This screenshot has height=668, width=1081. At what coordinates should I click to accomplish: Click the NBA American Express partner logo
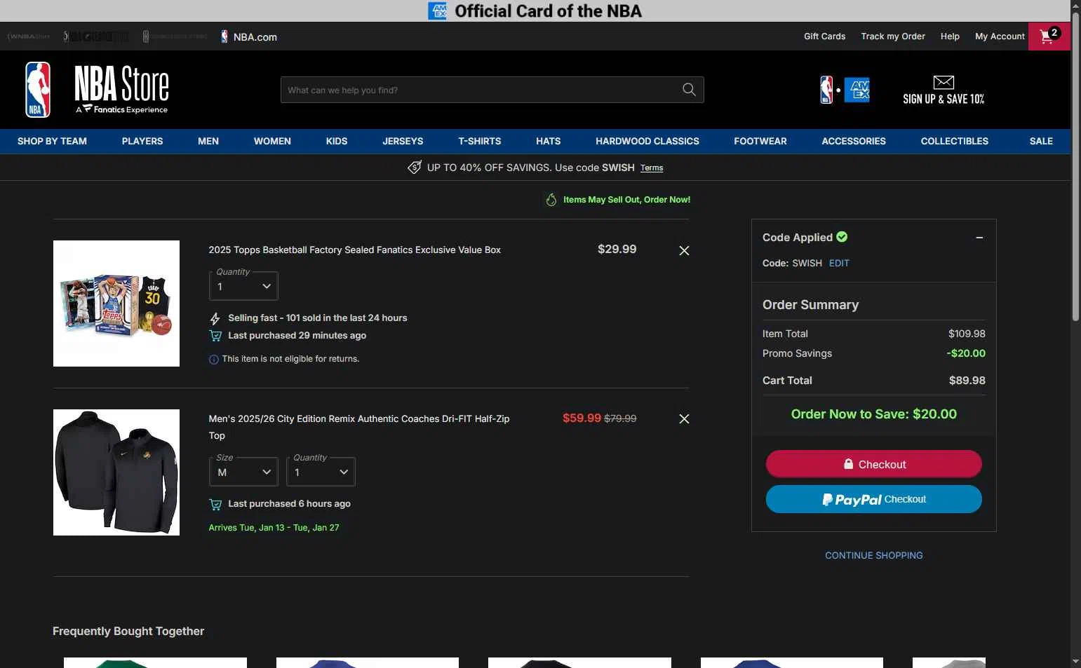[845, 90]
